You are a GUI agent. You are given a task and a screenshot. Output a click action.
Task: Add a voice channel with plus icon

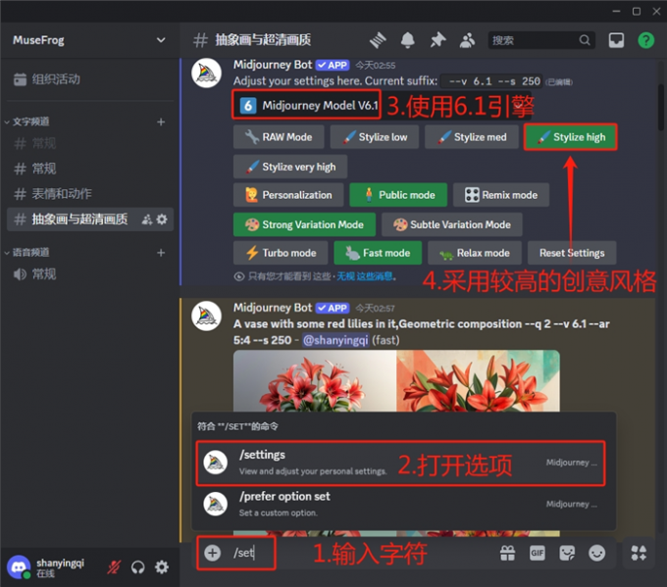(x=161, y=253)
